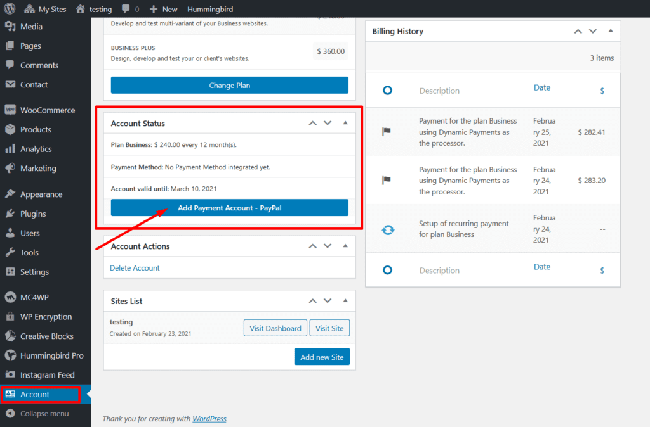Image resolution: width=650 pixels, height=427 pixels.
Task: Sort by Date in billing table footer
Action: [542, 267]
